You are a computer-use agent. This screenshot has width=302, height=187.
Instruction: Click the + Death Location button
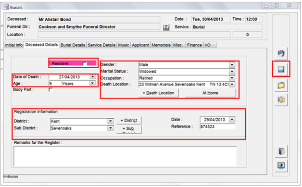click(159, 93)
